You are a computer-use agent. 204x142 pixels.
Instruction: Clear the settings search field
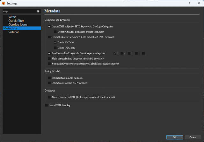click(38, 11)
